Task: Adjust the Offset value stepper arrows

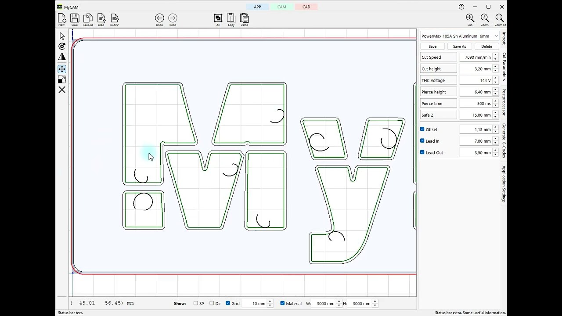Action: point(495,129)
